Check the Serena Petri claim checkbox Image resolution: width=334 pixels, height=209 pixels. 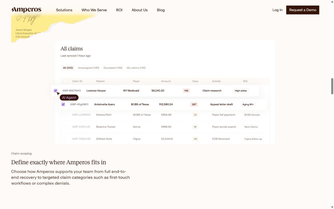pyautogui.click(x=65, y=115)
